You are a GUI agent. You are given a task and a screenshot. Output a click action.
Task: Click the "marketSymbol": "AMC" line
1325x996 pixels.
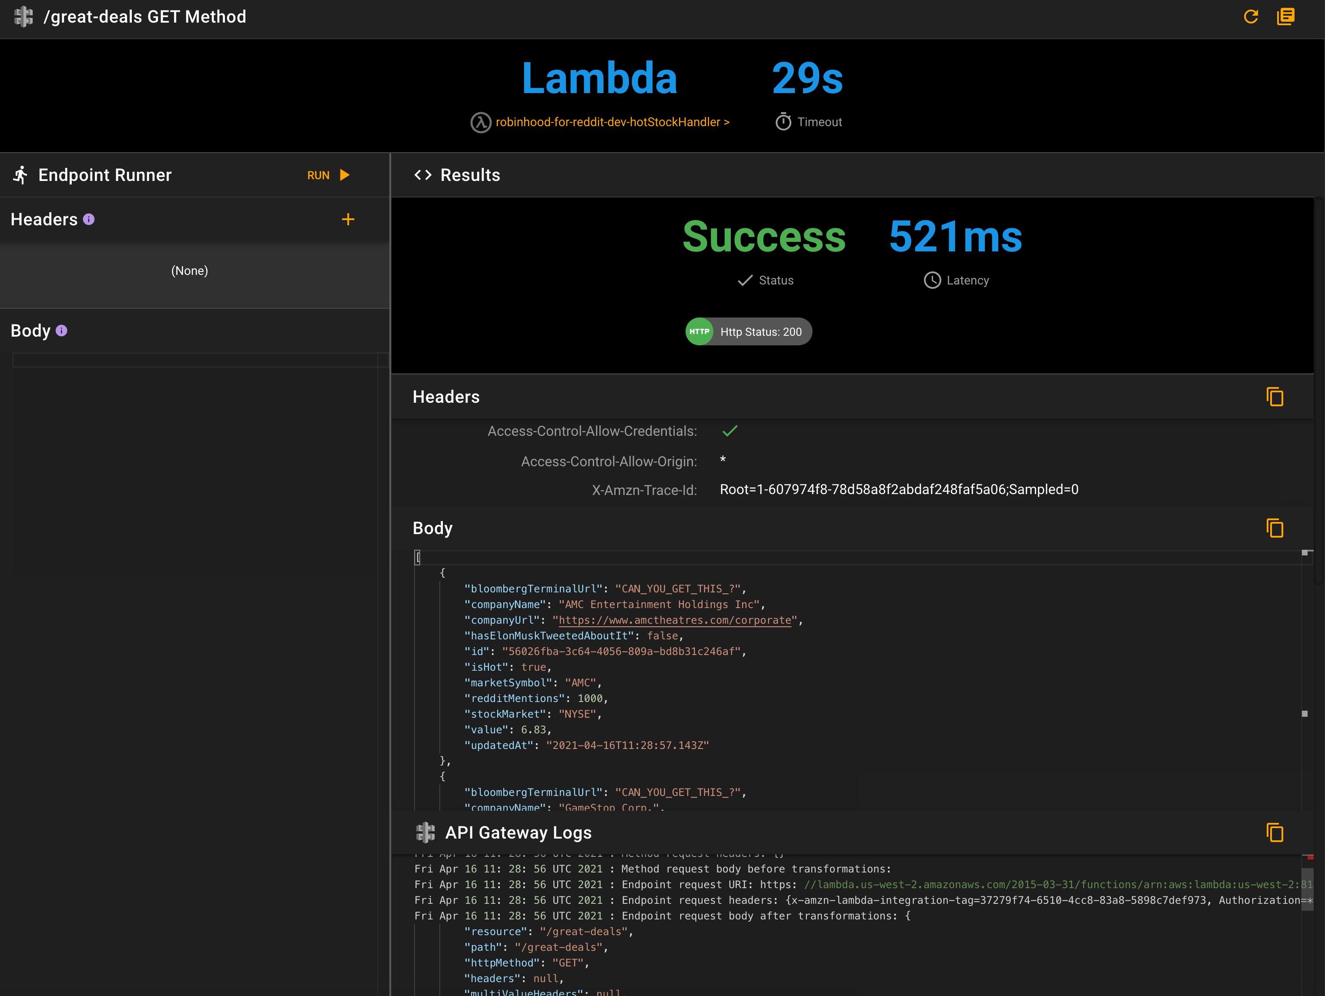pyautogui.click(x=532, y=683)
